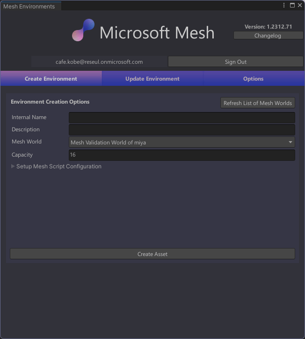This screenshot has height=339, width=305.
Task: Click the Microsoft Mesh logo icon
Action: pyautogui.click(x=83, y=30)
